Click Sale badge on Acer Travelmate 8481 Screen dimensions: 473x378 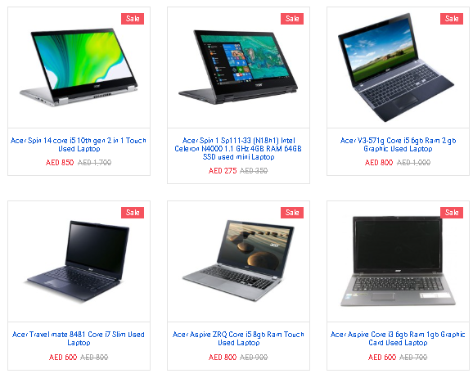coord(133,213)
